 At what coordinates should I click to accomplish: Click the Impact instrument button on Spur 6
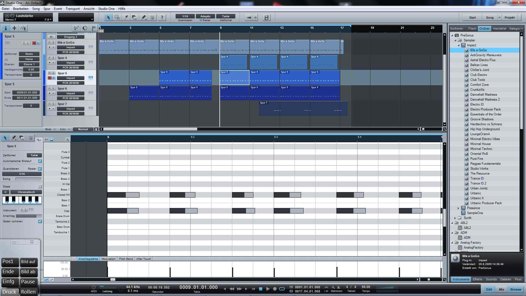click(x=70, y=93)
